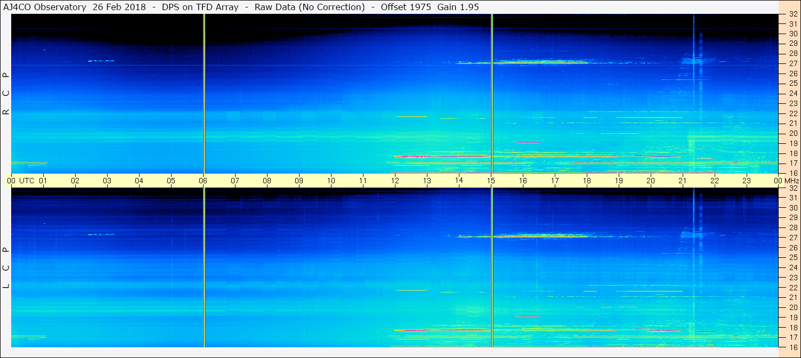Click the magenta 15 UTC line in RCP panel
Screen dimensions: 801x358
(491, 94)
